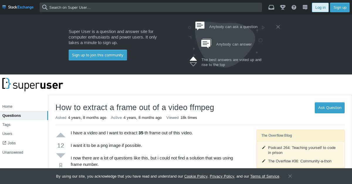Click The Overflow Blog heading

[277, 136]
